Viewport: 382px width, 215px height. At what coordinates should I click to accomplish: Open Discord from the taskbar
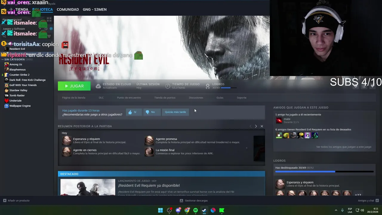(x=178, y=210)
